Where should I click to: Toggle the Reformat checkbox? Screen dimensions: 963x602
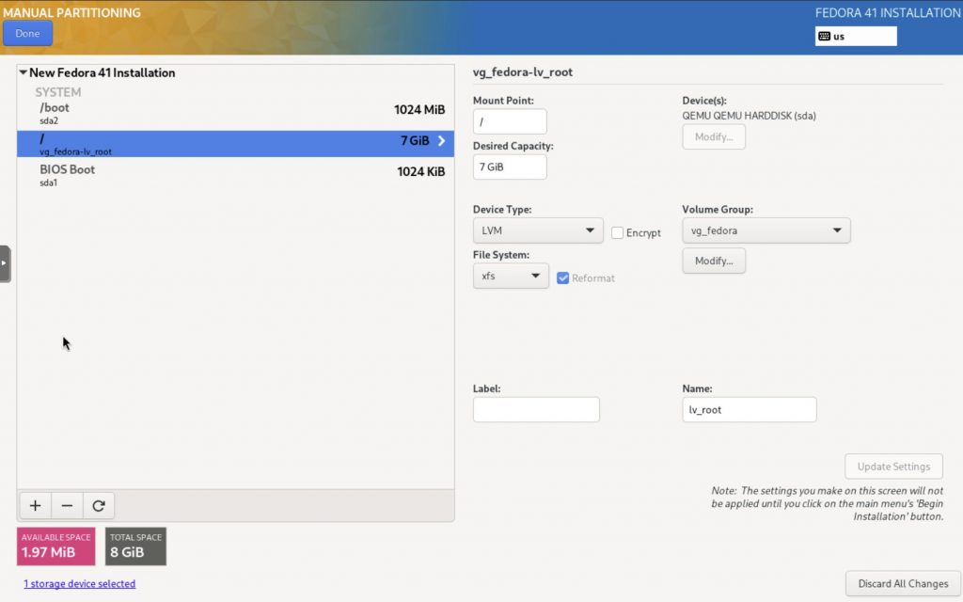click(x=562, y=277)
